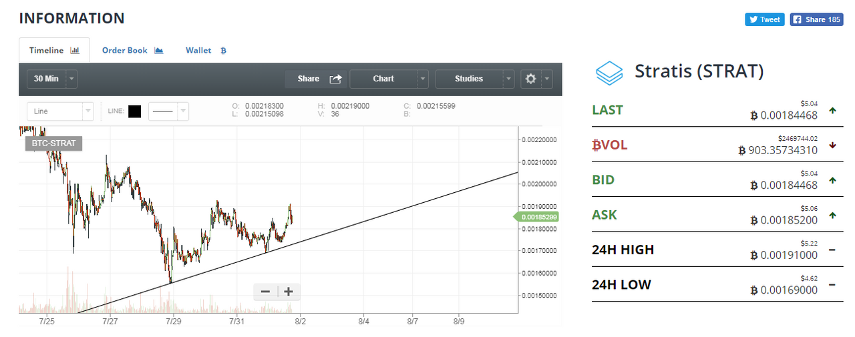
Task: Click the INFORMATION heading
Action: [x=71, y=19]
